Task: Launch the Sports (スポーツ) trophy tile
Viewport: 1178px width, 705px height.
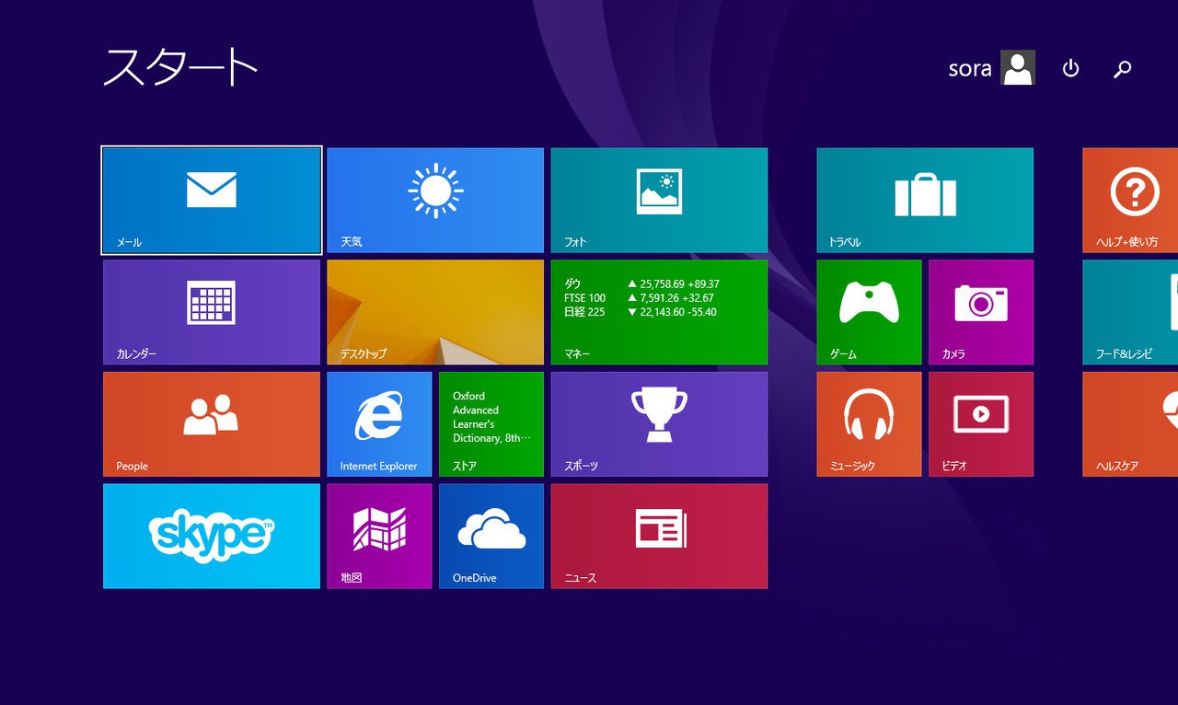Action: [x=659, y=423]
